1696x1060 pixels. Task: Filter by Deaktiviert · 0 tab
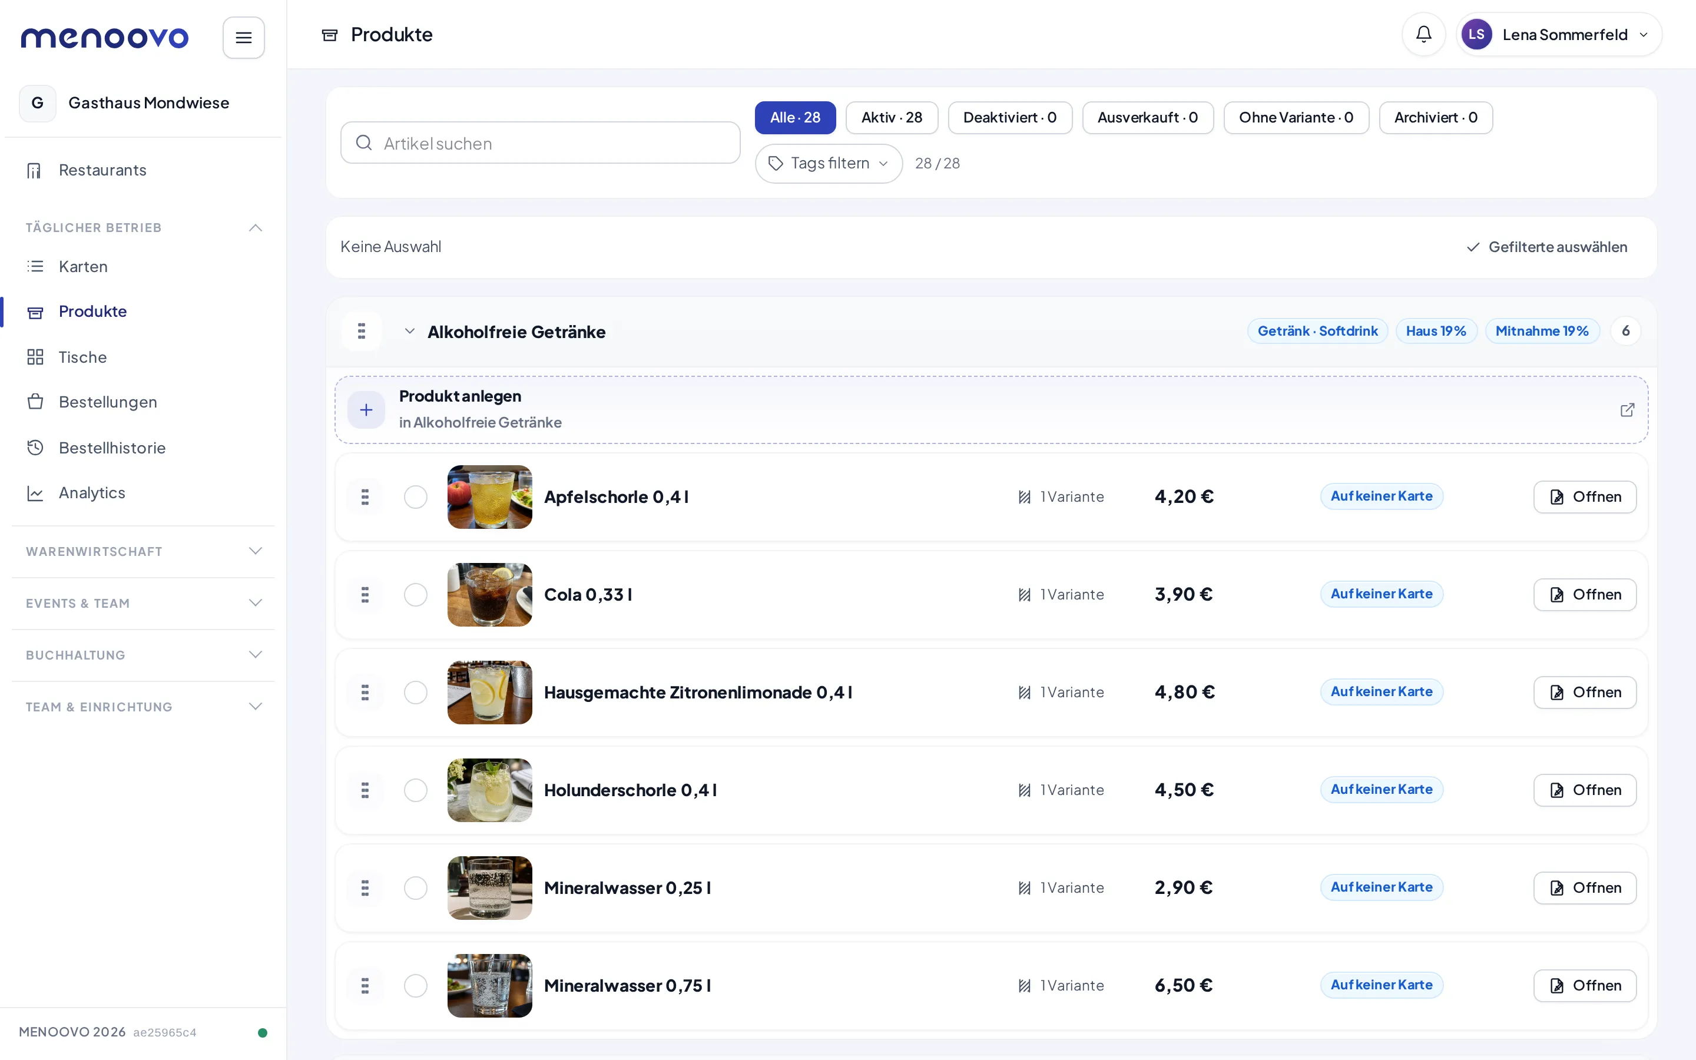[1010, 118]
